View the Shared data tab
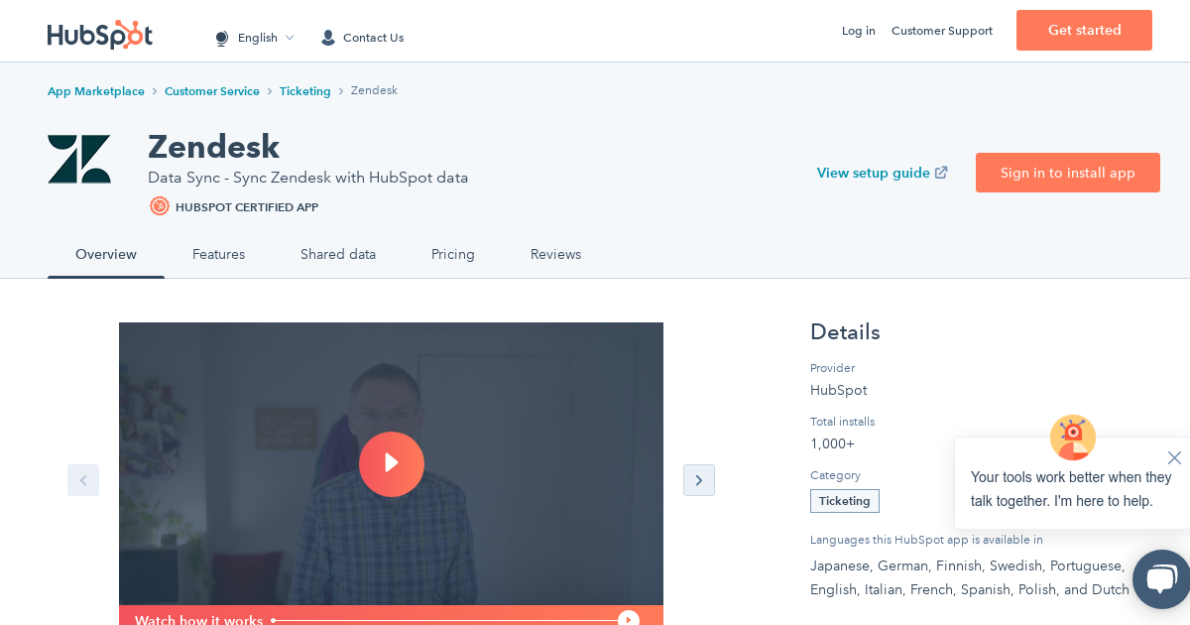1190x625 pixels. tap(338, 255)
